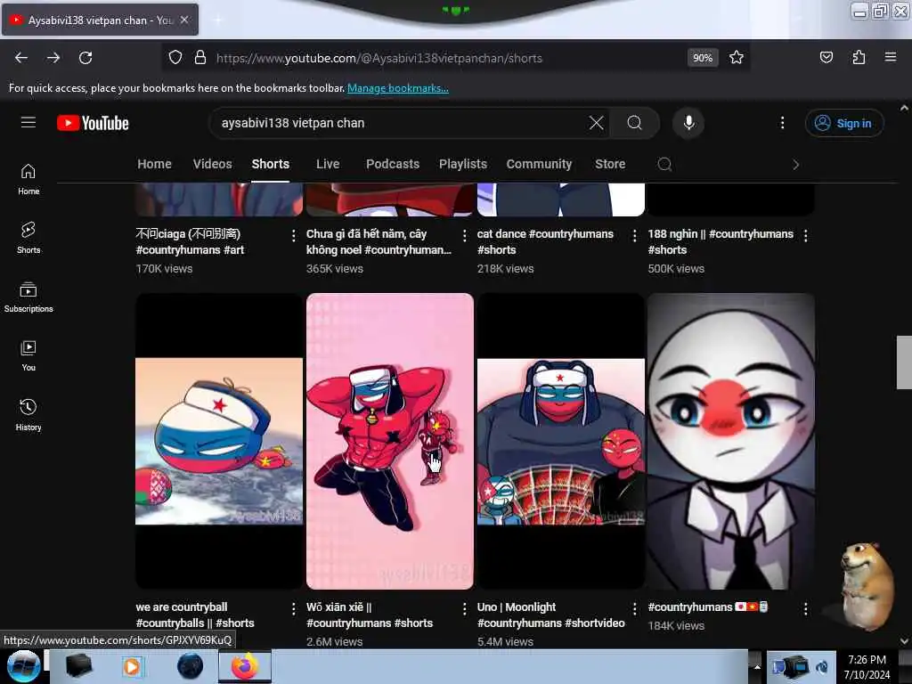The height and width of the screenshot is (684, 912).
Task: Submit search with the magnifier button
Action: point(634,123)
